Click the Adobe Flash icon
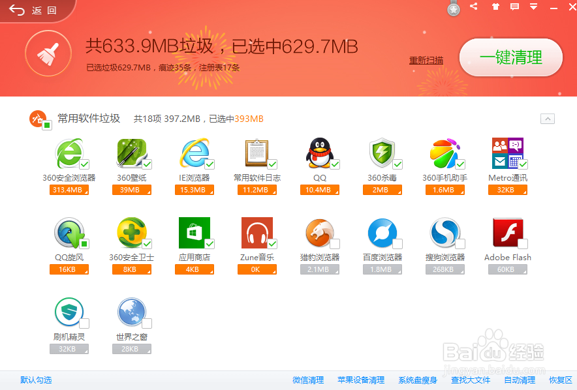 tap(507, 233)
